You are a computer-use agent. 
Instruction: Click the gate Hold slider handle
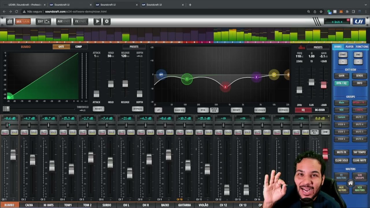pyautogui.click(x=111, y=84)
